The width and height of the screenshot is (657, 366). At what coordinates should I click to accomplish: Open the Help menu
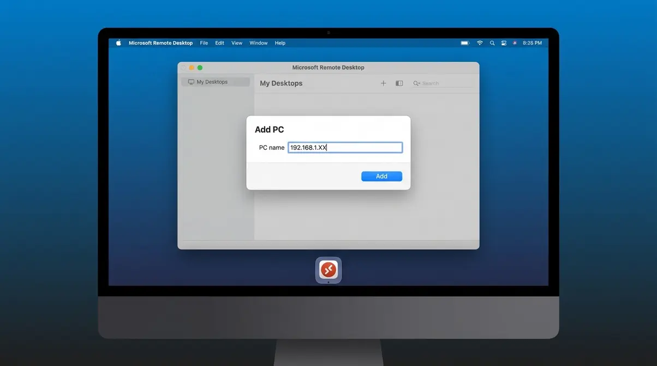[280, 43]
